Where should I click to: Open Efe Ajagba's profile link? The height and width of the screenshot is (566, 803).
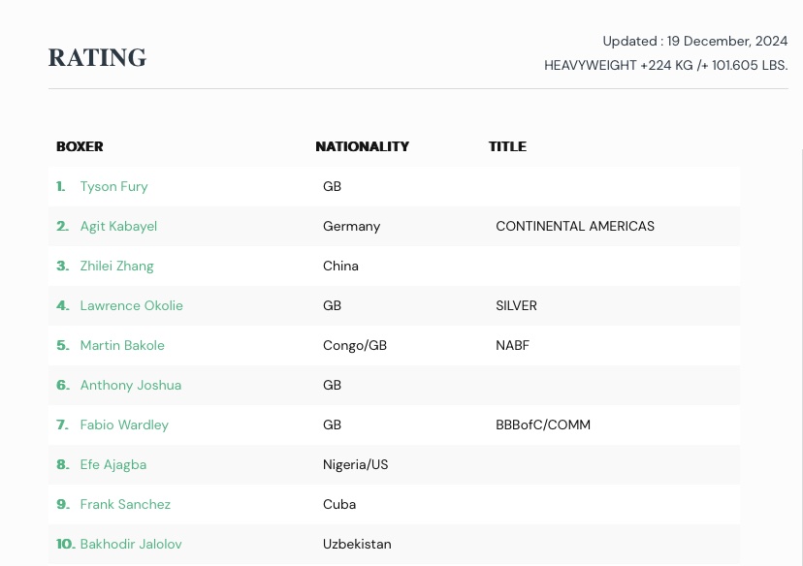(x=112, y=464)
